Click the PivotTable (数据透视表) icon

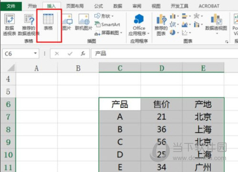click(10, 19)
